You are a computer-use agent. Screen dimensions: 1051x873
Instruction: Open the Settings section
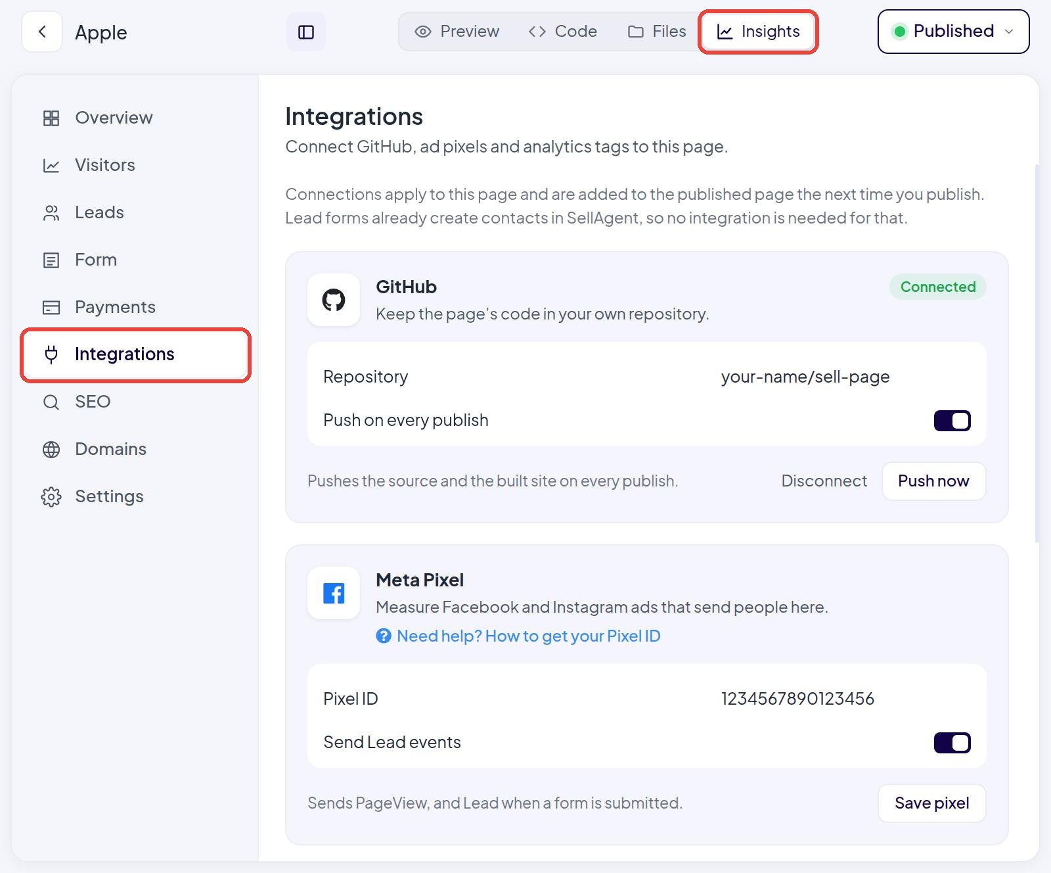coord(135,496)
